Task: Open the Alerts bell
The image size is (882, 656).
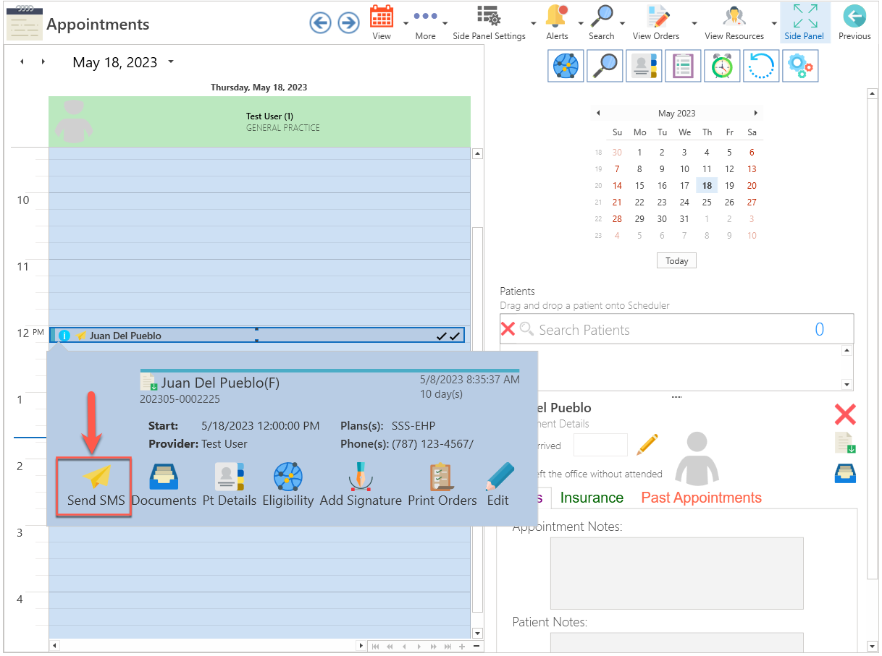Action: [x=557, y=22]
